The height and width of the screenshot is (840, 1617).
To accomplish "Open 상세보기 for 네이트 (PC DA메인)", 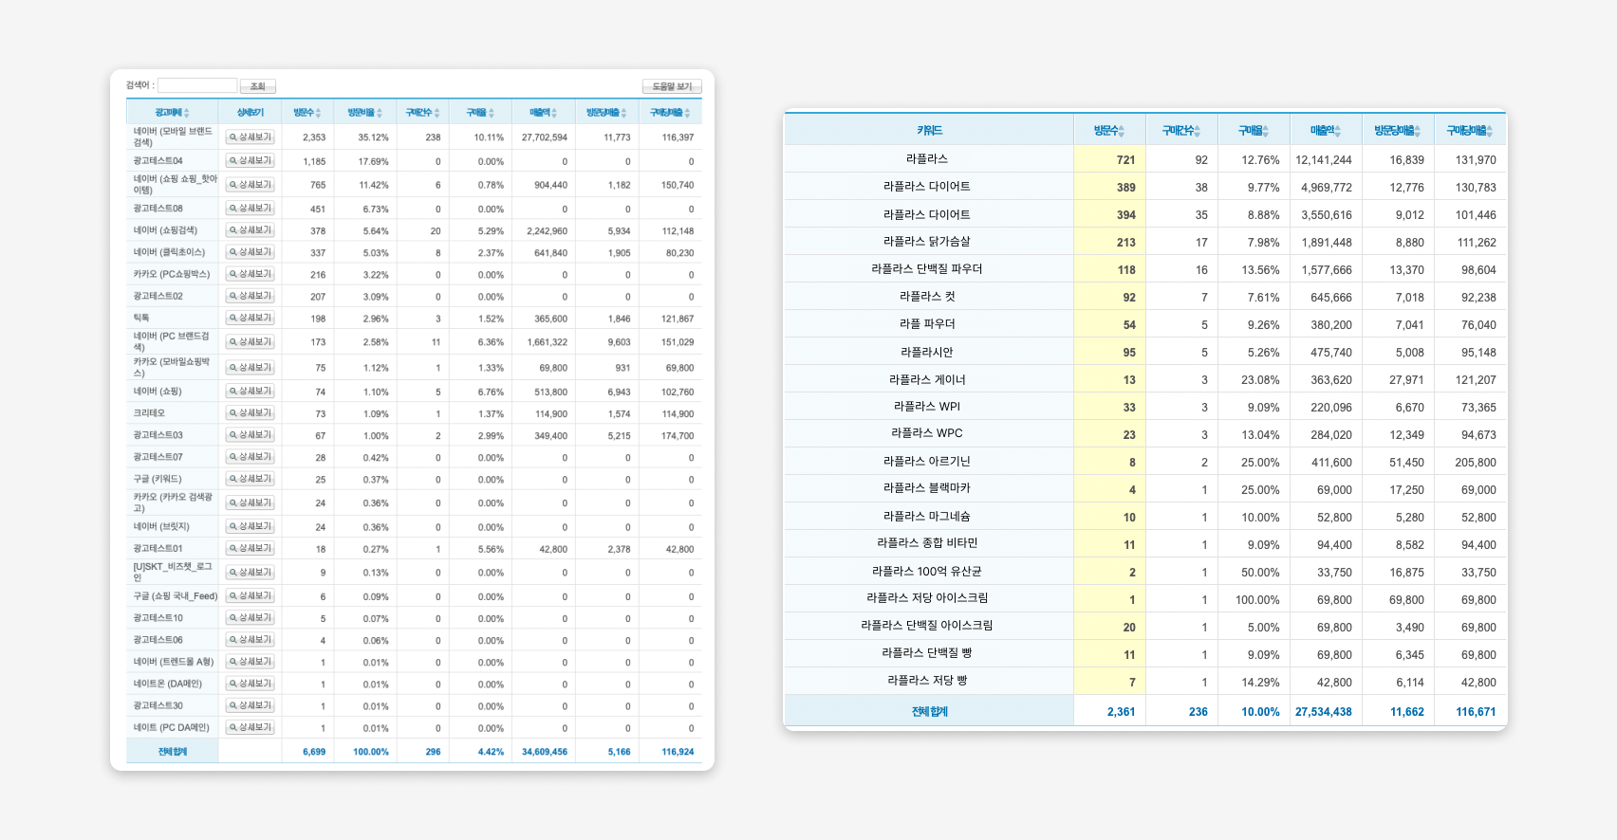I will 250,727.
